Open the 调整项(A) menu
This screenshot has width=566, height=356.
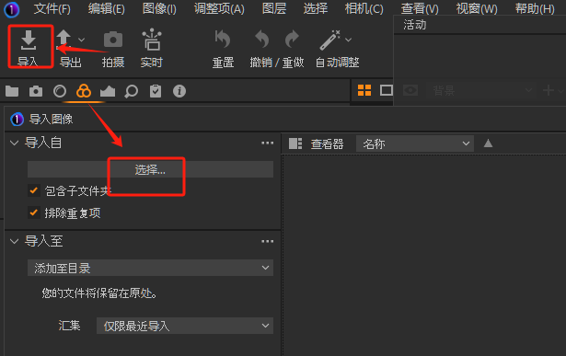[219, 8]
